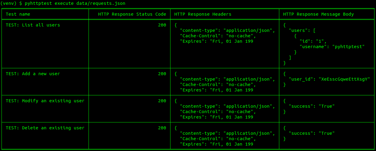Click the "id": "1" line in users body

313,41
